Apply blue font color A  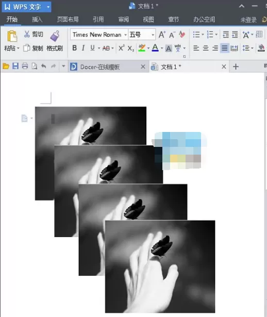click(x=155, y=48)
